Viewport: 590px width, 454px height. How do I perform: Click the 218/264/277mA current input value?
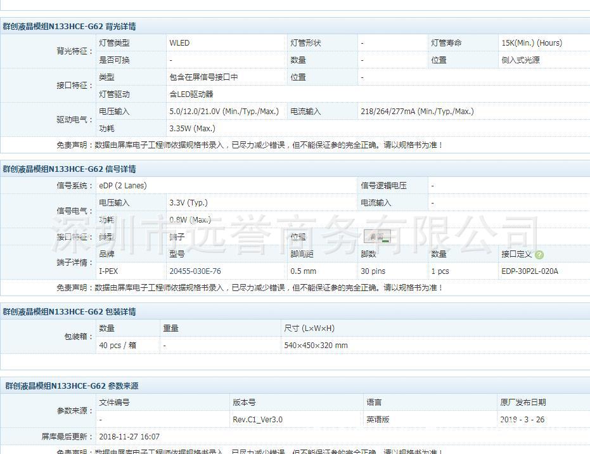pos(417,112)
